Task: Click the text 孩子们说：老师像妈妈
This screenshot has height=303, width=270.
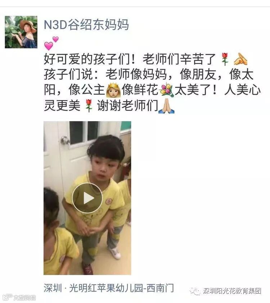Action: tap(105, 75)
